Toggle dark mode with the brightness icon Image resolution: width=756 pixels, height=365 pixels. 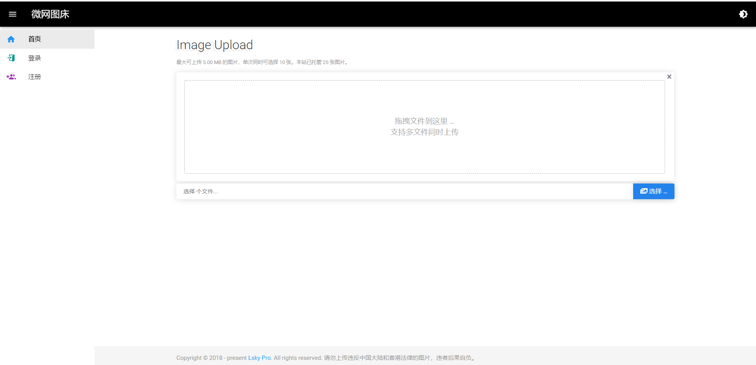click(743, 14)
